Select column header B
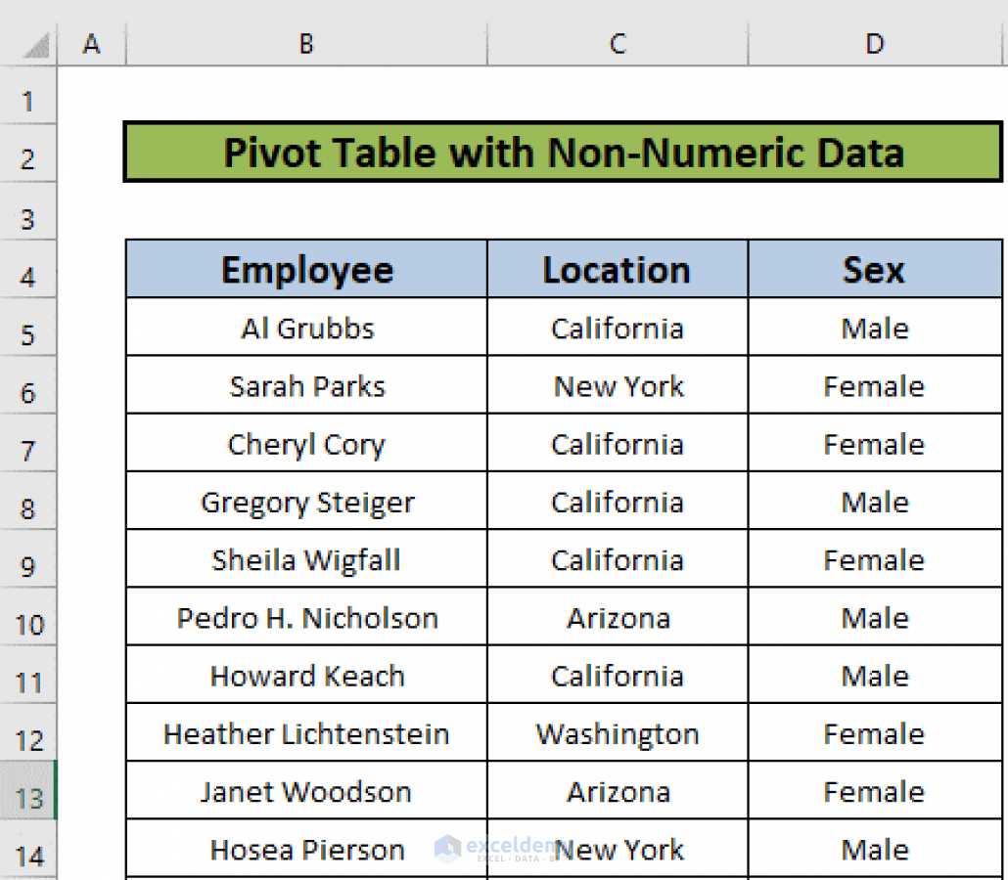This screenshot has width=1008, height=880. 306,43
